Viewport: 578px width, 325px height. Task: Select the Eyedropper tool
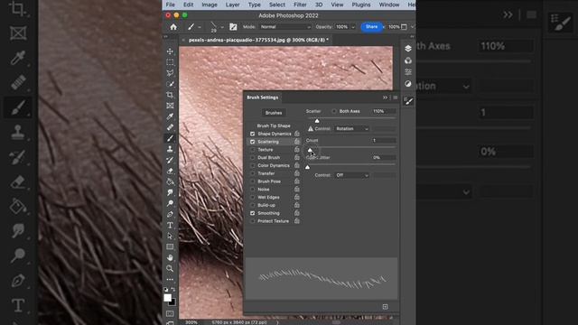point(170,116)
